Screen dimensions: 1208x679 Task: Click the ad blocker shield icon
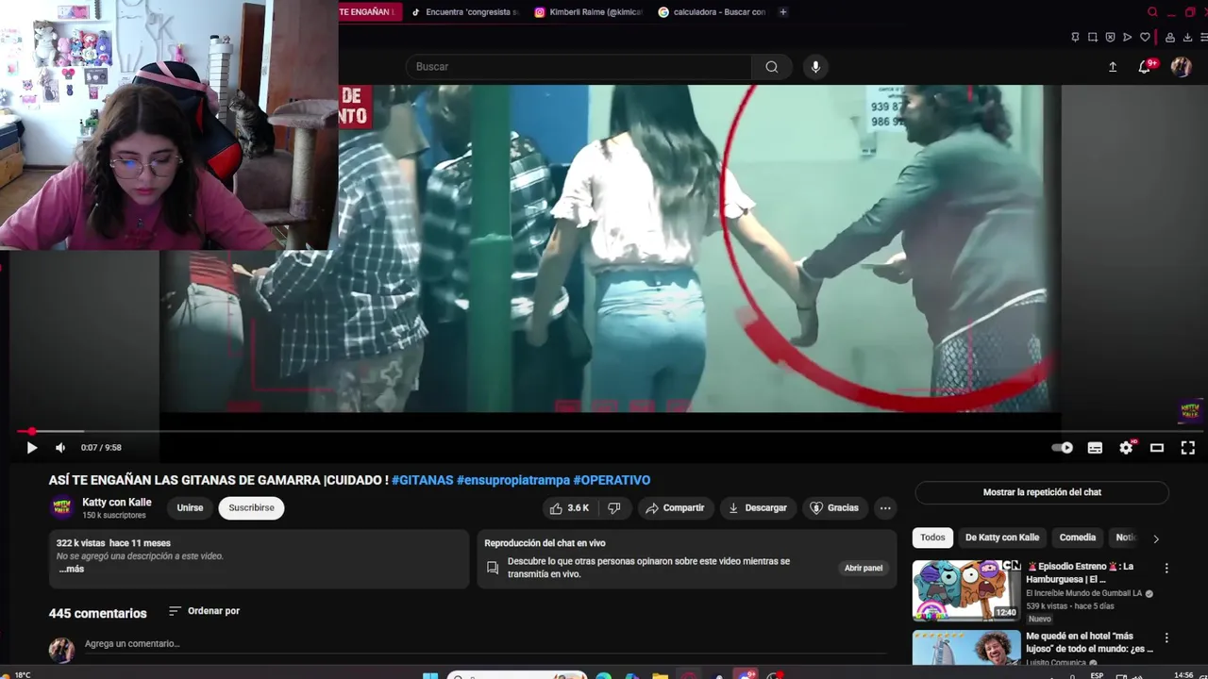(1110, 38)
